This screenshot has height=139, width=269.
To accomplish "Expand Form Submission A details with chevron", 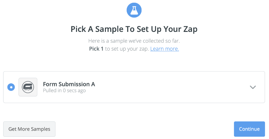I will pyautogui.click(x=253, y=87).
